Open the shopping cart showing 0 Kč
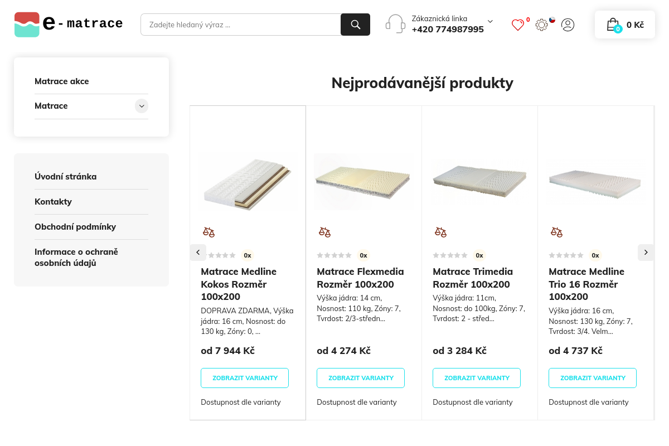 [625, 25]
